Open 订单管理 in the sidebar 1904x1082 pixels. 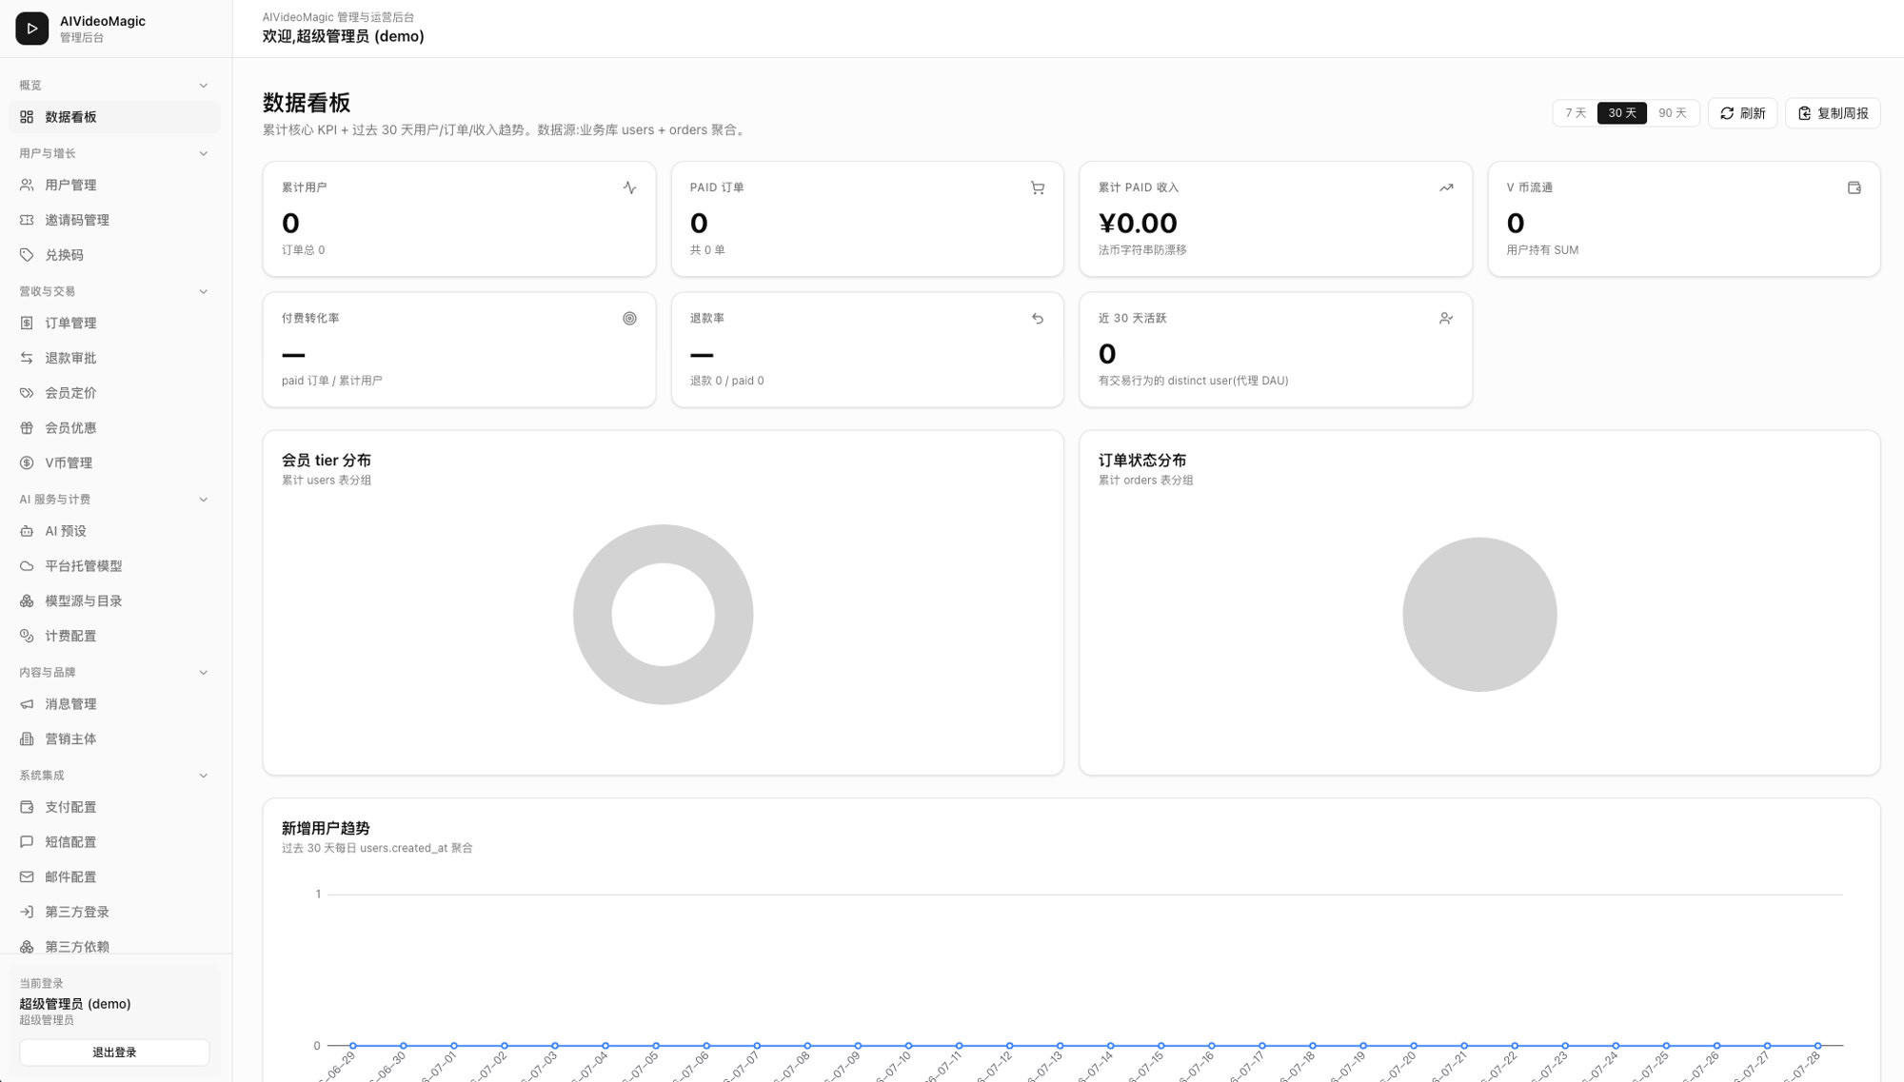(x=114, y=323)
